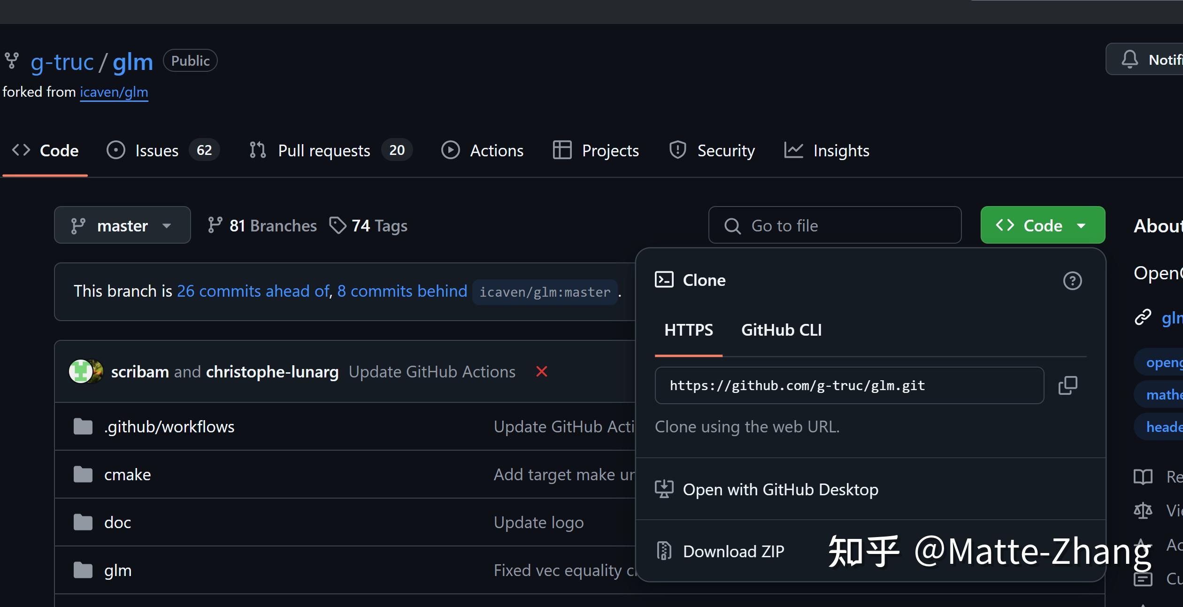Open the icaven/glm parent repository link
Image resolution: width=1183 pixels, height=607 pixels.
click(114, 92)
